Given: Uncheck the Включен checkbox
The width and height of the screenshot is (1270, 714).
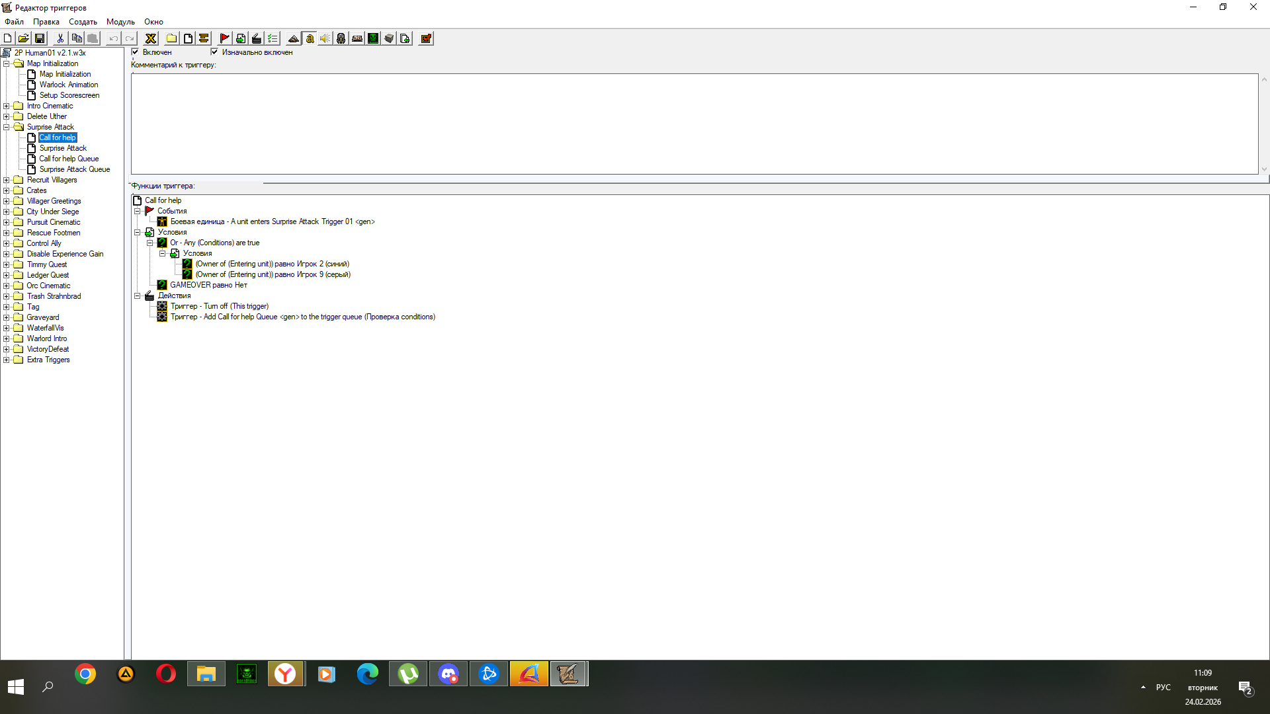Looking at the screenshot, I should pos(135,52).
